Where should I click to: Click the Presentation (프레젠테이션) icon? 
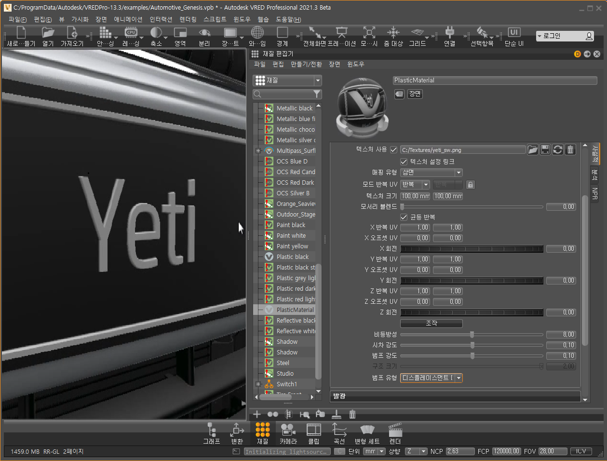(341, 32)
